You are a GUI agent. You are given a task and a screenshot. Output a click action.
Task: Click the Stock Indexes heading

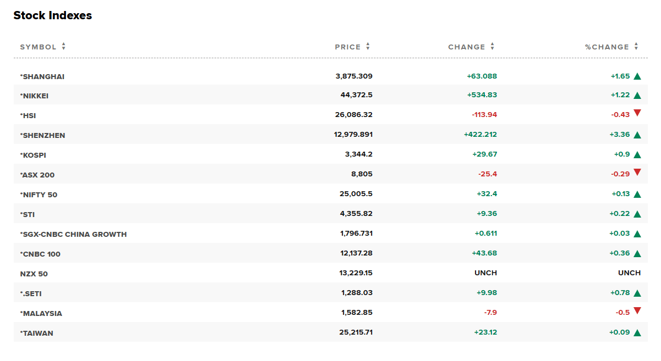pos(53,15)
